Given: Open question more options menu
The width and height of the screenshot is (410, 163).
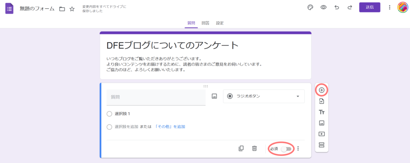Looking at the screenshot, I should (x=298, y=149).
